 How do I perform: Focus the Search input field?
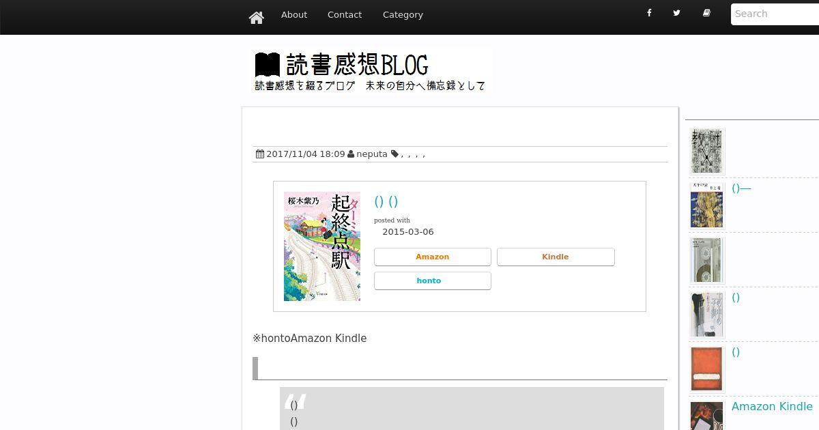775,14
